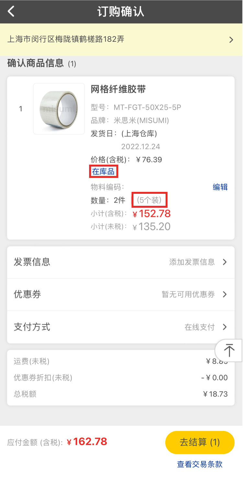Image resolution: width=243 pixels, height=478 pixels.
Task: Tap the 支付方式 row label
Action: [x=32, y=327]
